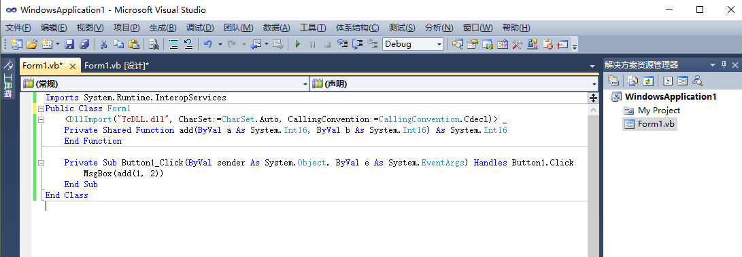Expand the (常规) class name dropdown
This screenshot has width=742, height=257.
click(165, 84)
